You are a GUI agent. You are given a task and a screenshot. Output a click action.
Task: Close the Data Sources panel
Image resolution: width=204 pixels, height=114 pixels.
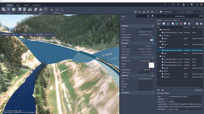[x=203, y=16]
